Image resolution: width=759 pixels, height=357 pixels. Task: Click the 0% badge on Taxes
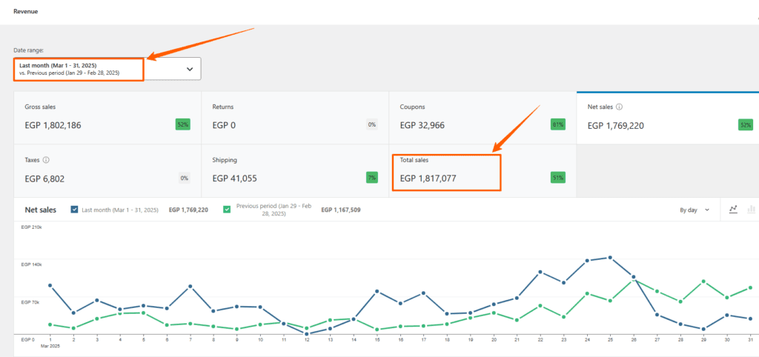pyautogui.click(x=185, y=178)
